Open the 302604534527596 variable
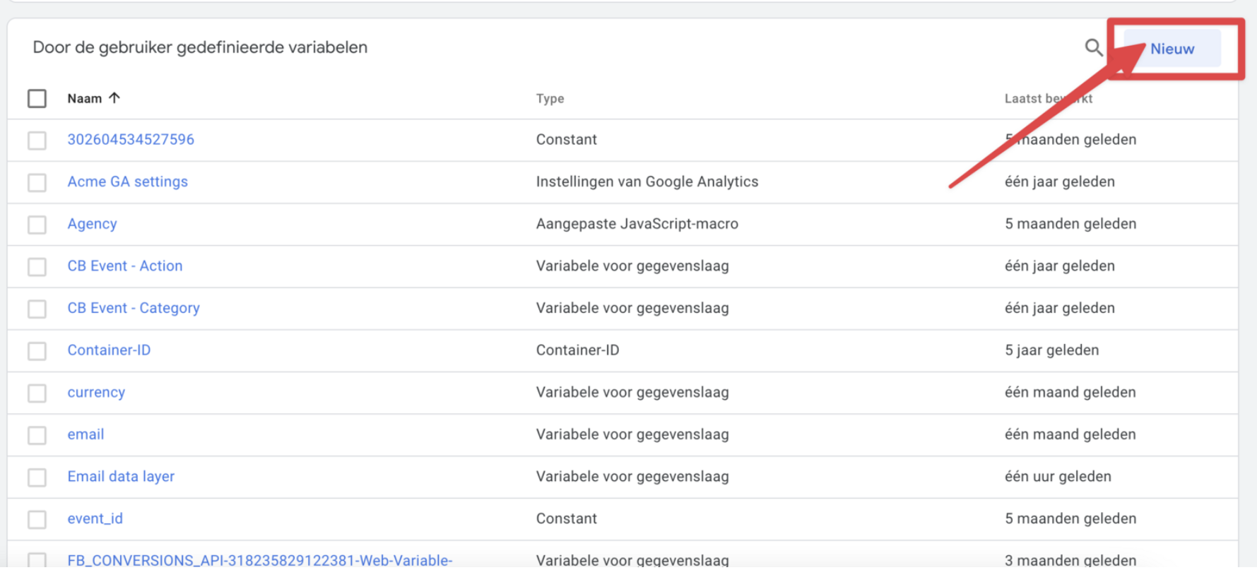 131,139
